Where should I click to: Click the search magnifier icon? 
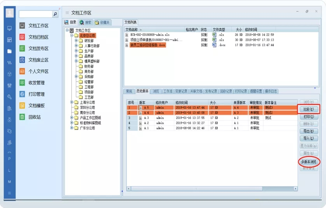click(x=55, y=14)
